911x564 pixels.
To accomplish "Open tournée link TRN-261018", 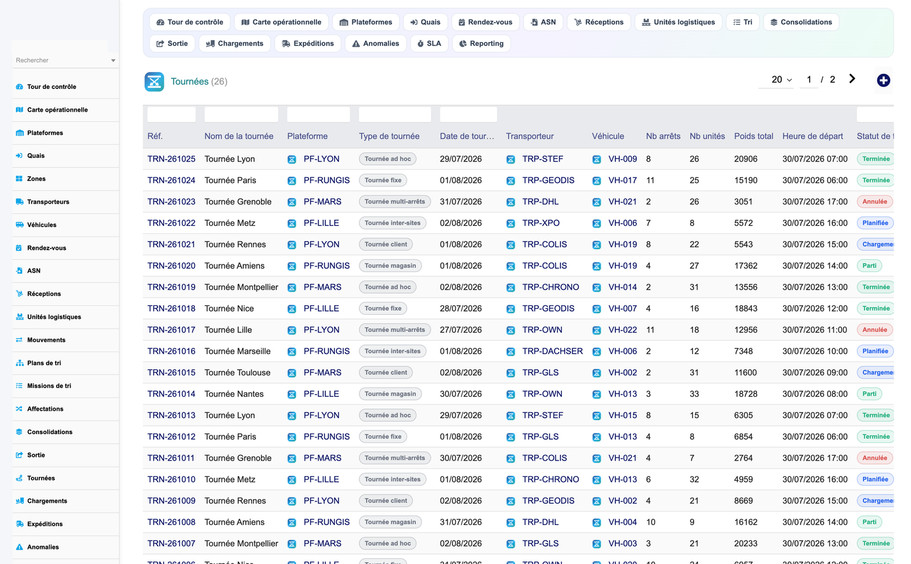I will pyautogui.click(x=171, y=308).
